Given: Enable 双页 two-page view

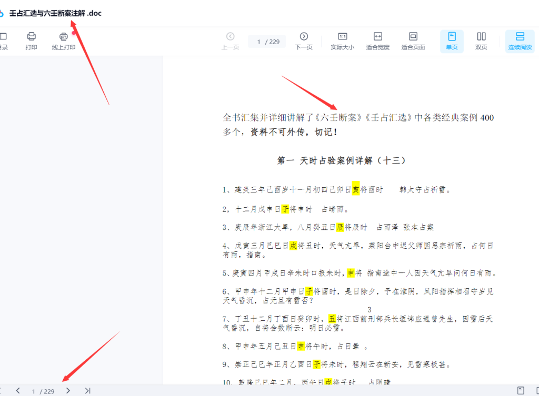Looking at the screenshot, I should (x=481, y=41).
